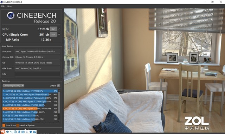Open the soft keyboard icon

(x=23, y=132)
